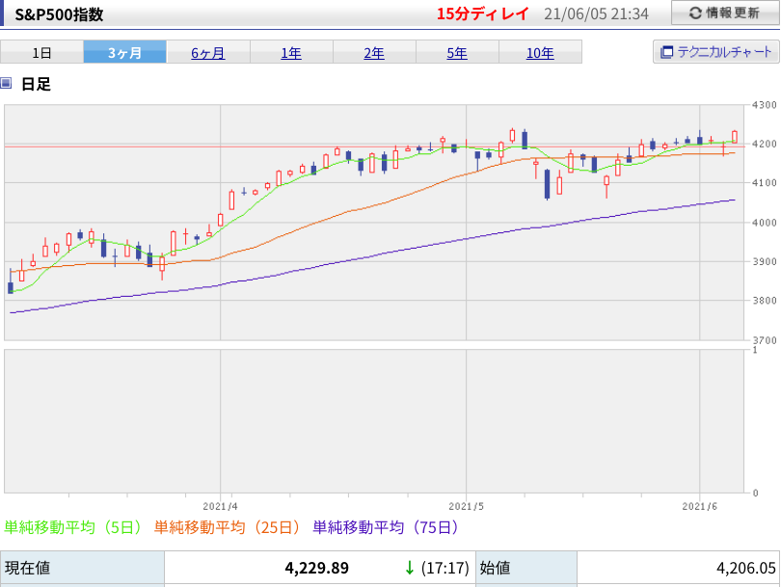Click the window icon beside テクニカルチャート
Image resolution: width=781 pixels, height=587 pixels.
666,52
